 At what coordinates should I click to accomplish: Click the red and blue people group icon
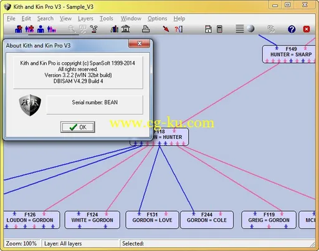(x=29, y=29)
